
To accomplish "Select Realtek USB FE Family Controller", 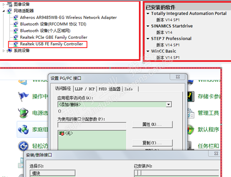I will click(x=51, y=44).
